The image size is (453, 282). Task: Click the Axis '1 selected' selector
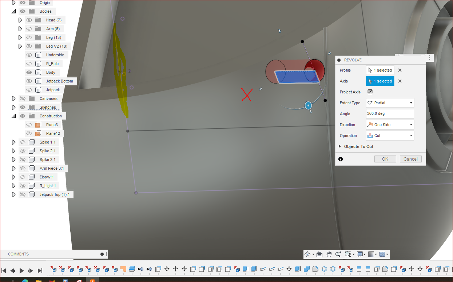(x=380, y=81)
